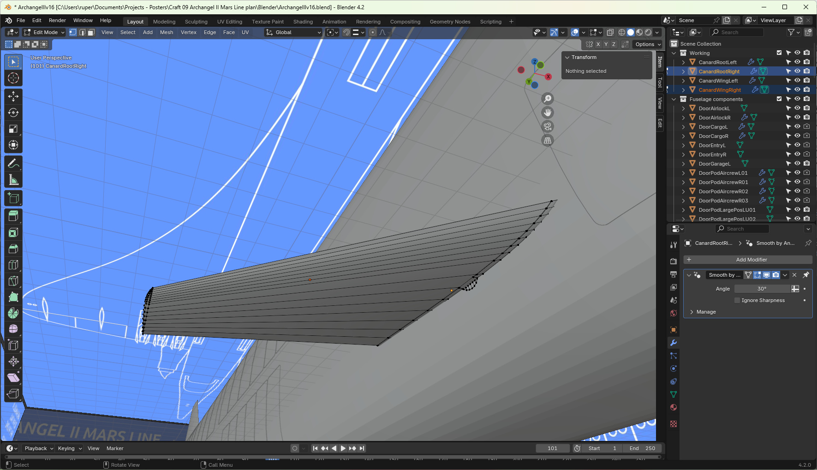Screen dimensions: 817x470
Task: Uncheck Fuselage components collection checkbox
Action: 779,99
